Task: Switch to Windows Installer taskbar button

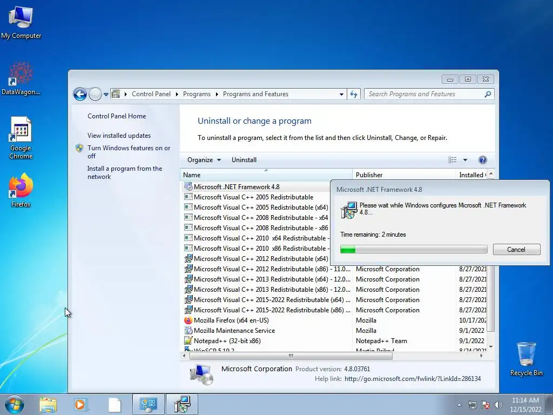Action: pyautogui.click(x=182, y=404)
